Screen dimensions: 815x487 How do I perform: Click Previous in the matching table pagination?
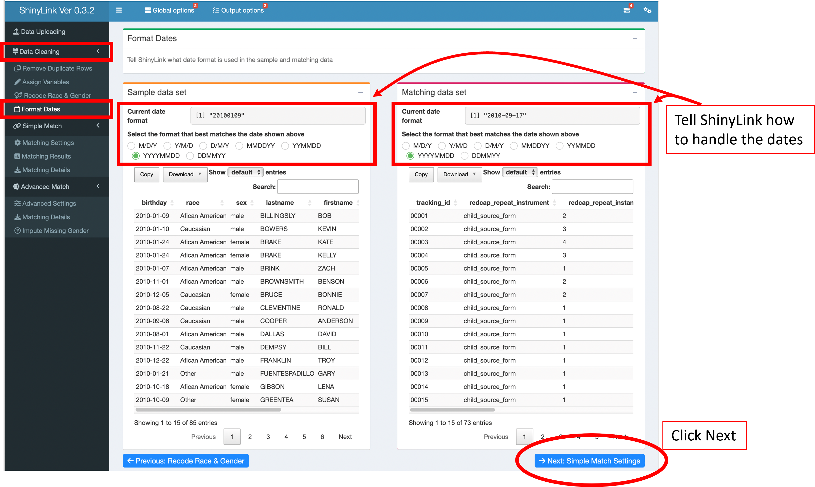[496, 437]
